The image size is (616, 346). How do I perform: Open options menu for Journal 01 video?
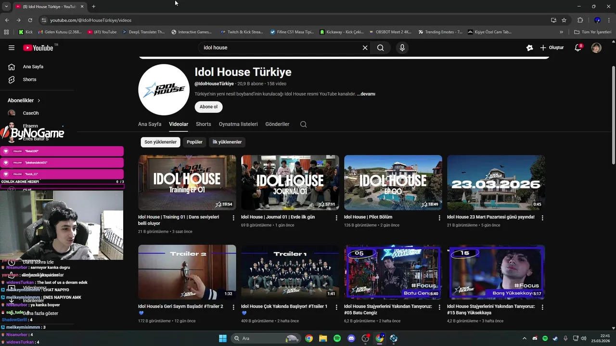click(336, 218)
